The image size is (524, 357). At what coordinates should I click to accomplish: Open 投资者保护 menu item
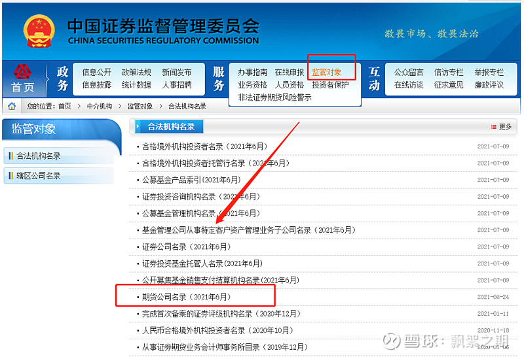330,85
